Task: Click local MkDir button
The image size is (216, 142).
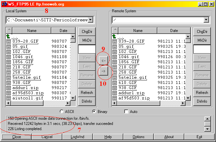Action: [x=87, y=40]
